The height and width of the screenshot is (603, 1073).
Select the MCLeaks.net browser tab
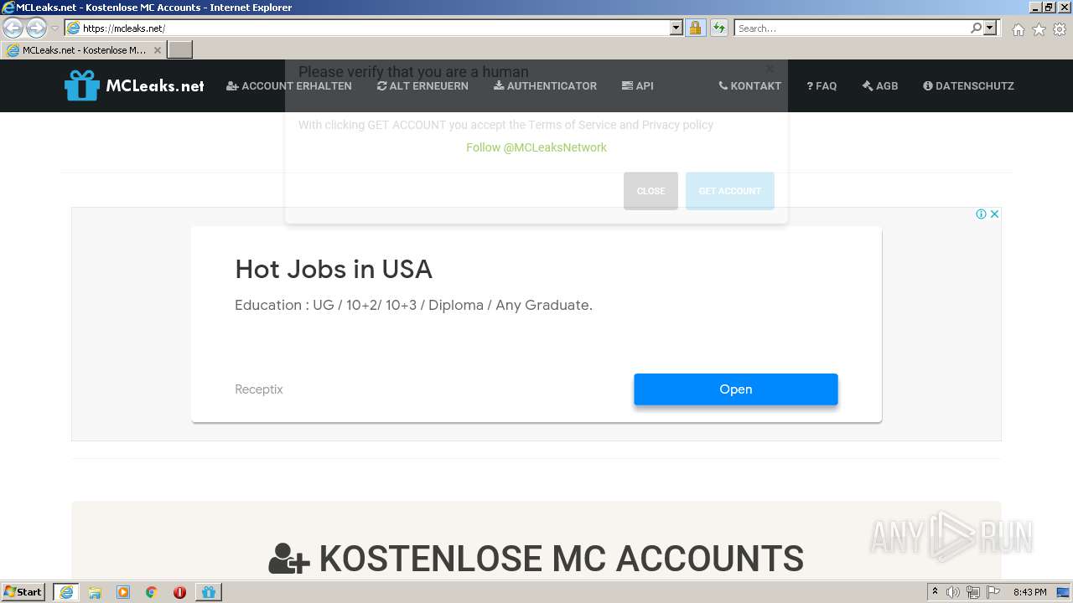tap(84, 50)
